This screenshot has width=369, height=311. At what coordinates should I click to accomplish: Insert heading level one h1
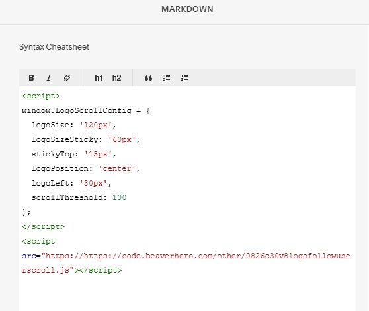tap(99, 78)
